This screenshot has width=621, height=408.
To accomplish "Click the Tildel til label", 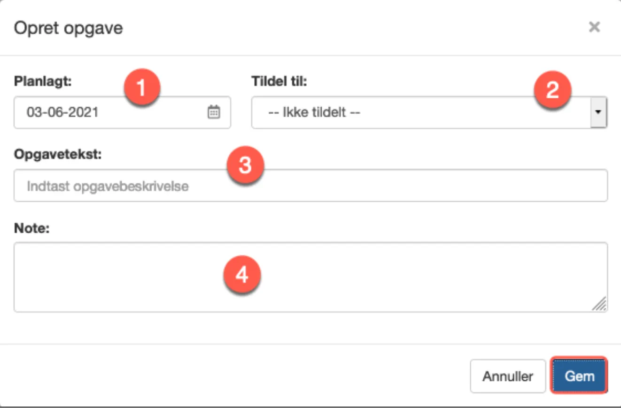I will tap(279, 81).
